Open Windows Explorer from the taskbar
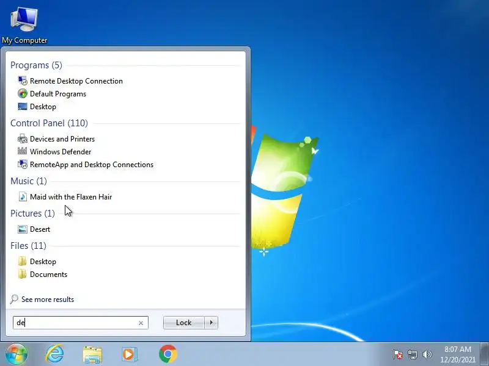The image size is (489, 366). click(x=92, y=354)
